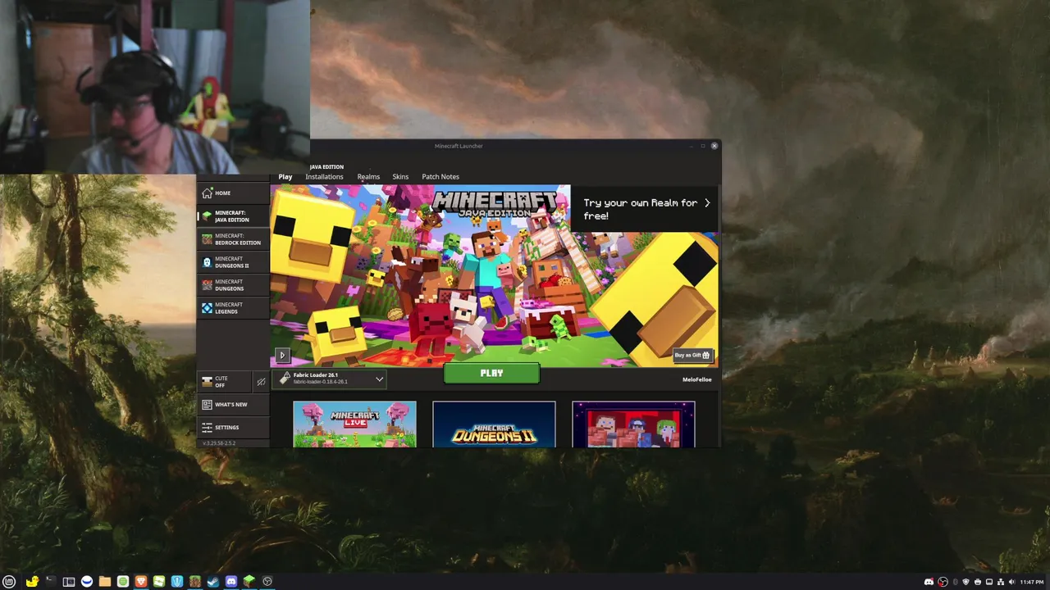Open the file manager folder in taskbar
This screenshot has width=1050, height=590.
[105, 582]
